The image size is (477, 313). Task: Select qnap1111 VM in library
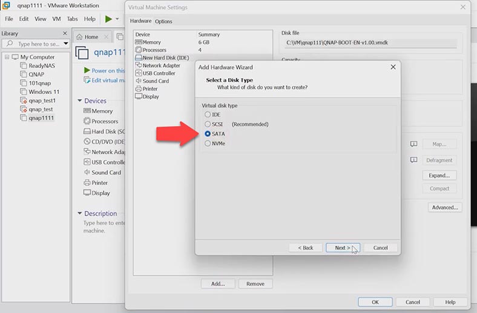point(37,117)
